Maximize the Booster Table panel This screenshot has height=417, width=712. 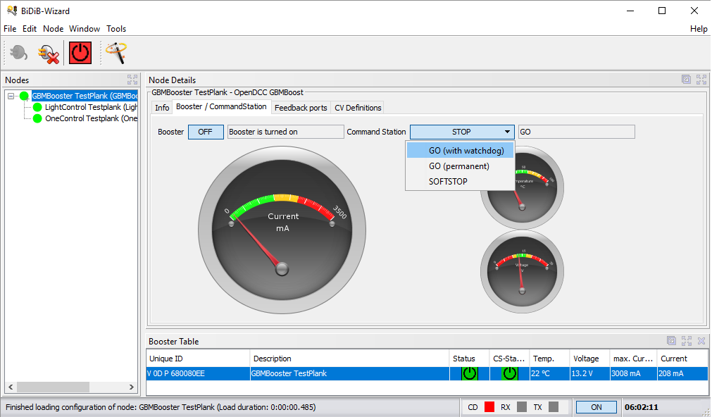[x=687, y=341]
